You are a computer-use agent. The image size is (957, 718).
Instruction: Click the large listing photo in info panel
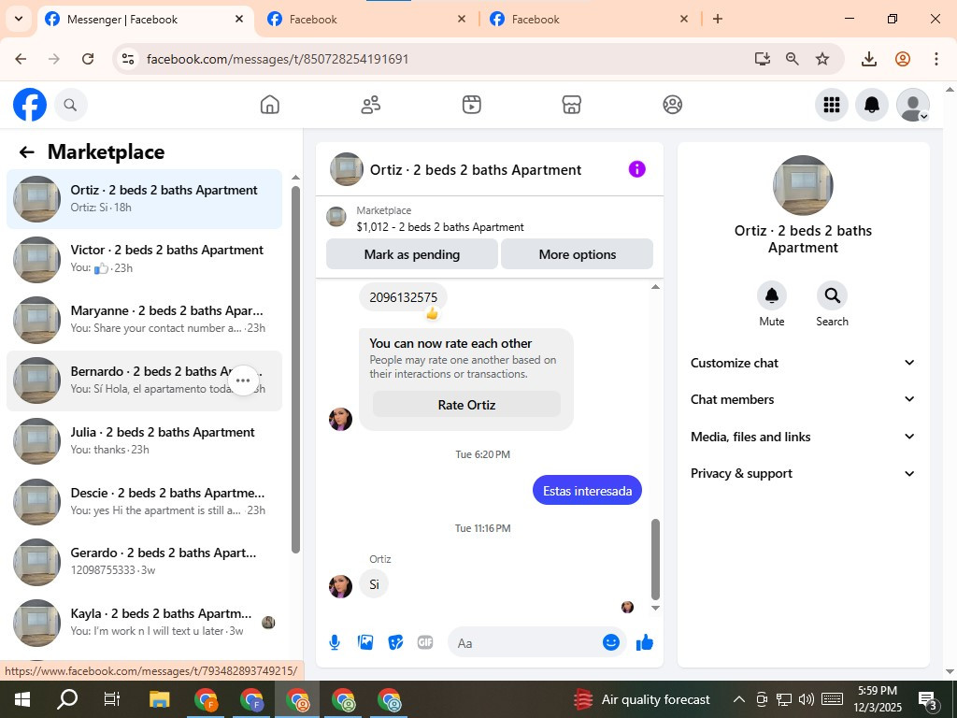tap(803, 185)
